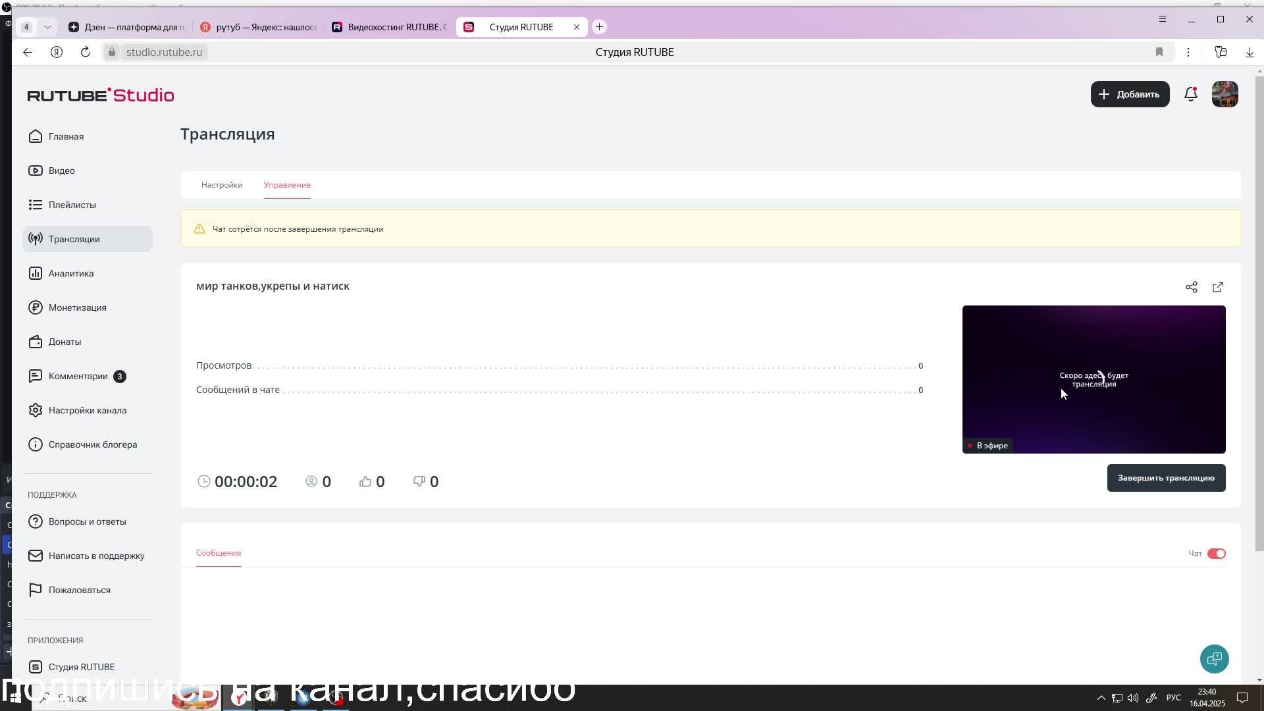Open the user avatar menu
Image resolution: width=1264 pixels, height=711 pixels.
1224,94
